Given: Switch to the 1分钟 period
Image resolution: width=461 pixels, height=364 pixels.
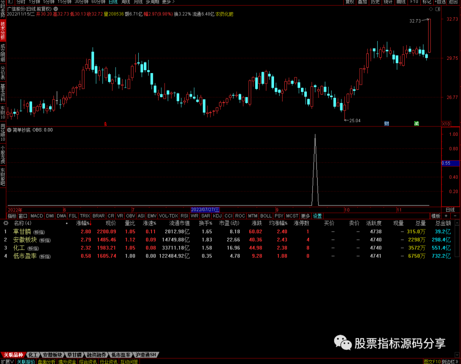Looking at the screenshot, I should point(34,2).
